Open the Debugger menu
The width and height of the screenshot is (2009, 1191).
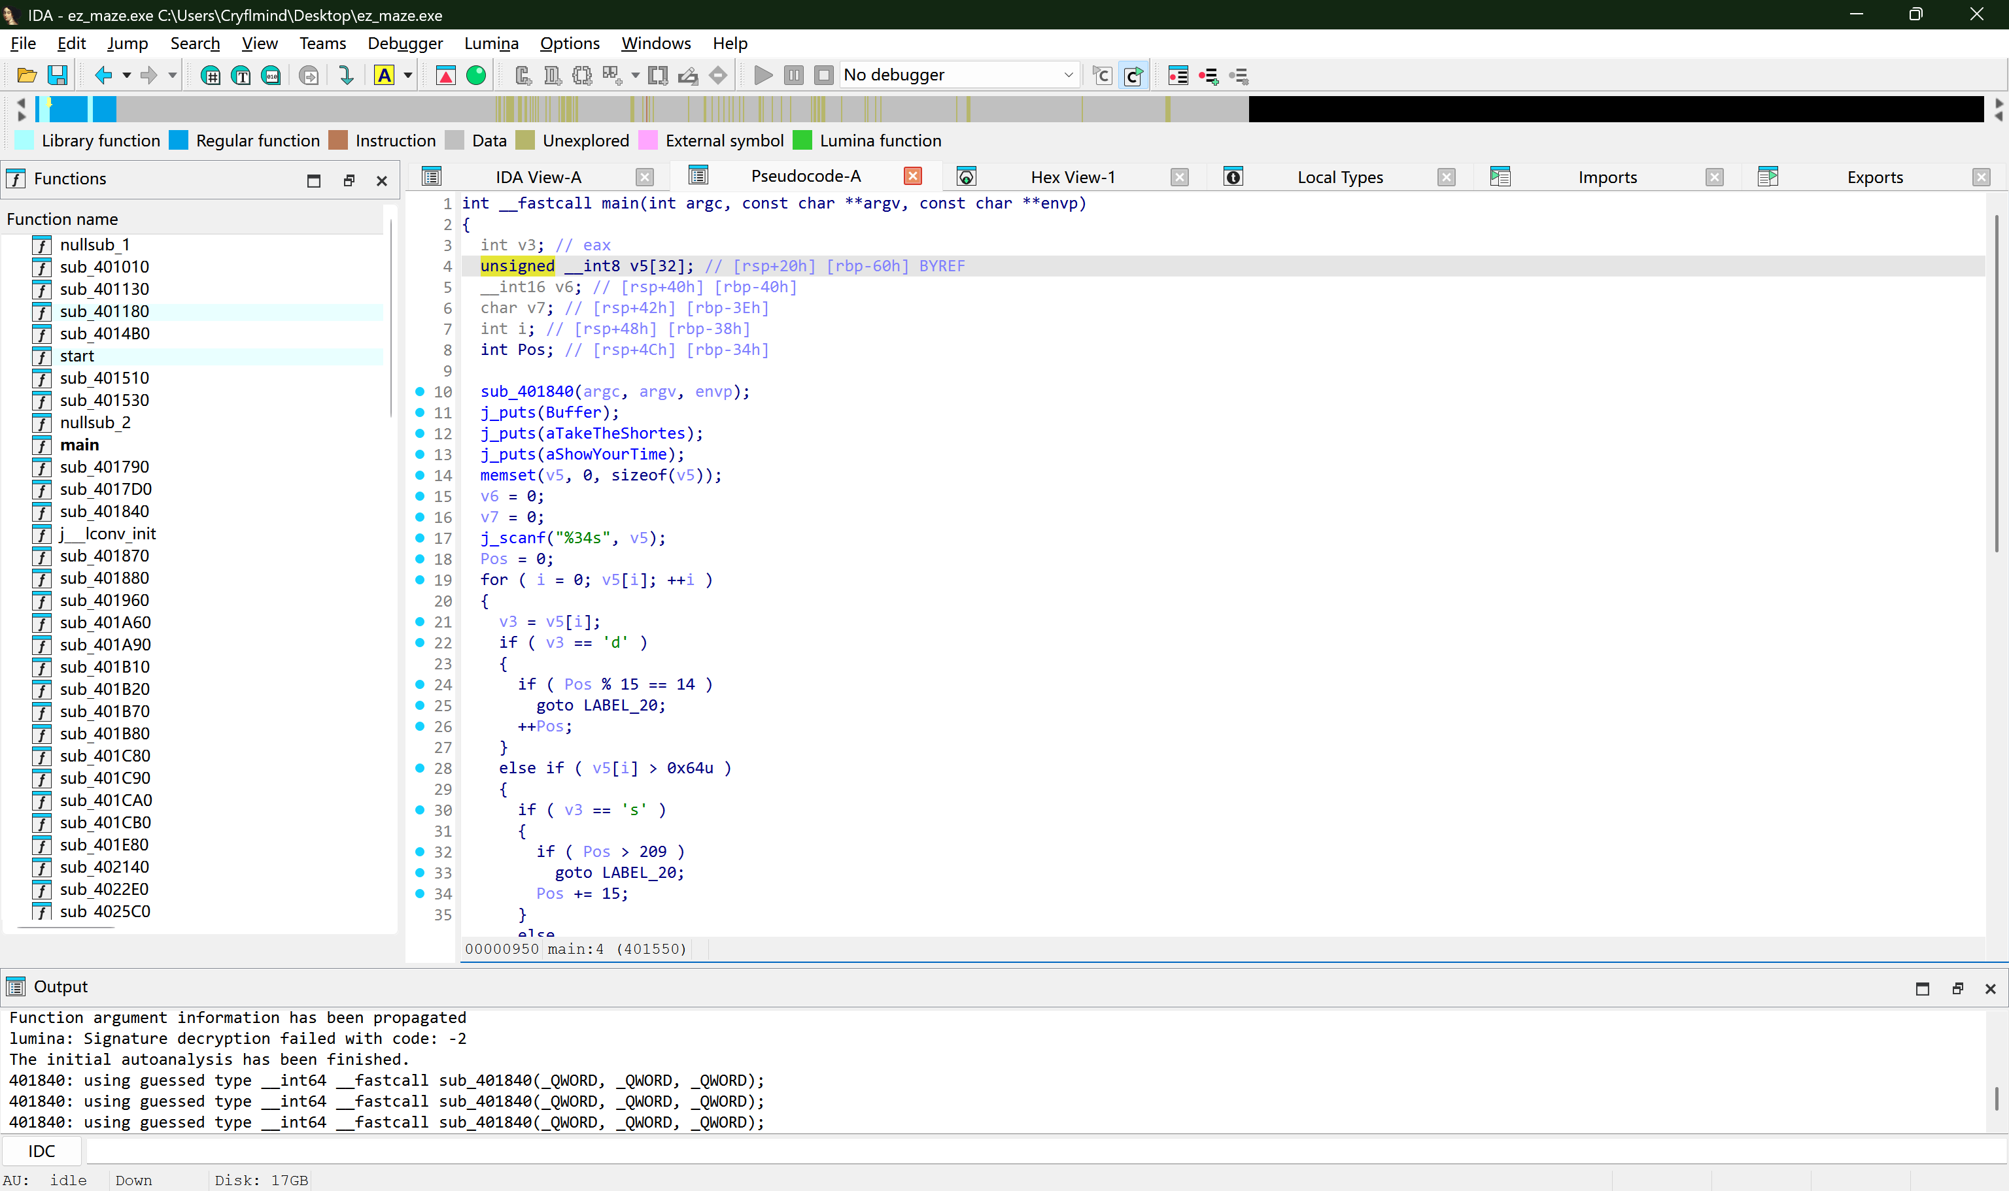click(x=405, y=43)
